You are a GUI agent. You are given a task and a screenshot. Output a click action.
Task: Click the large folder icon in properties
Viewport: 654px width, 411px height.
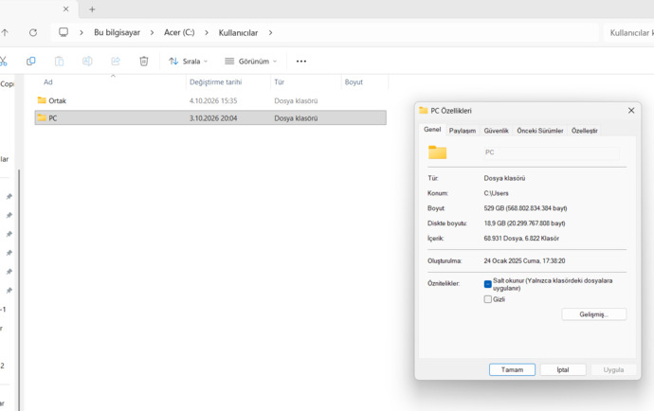(x=437, y=152)
